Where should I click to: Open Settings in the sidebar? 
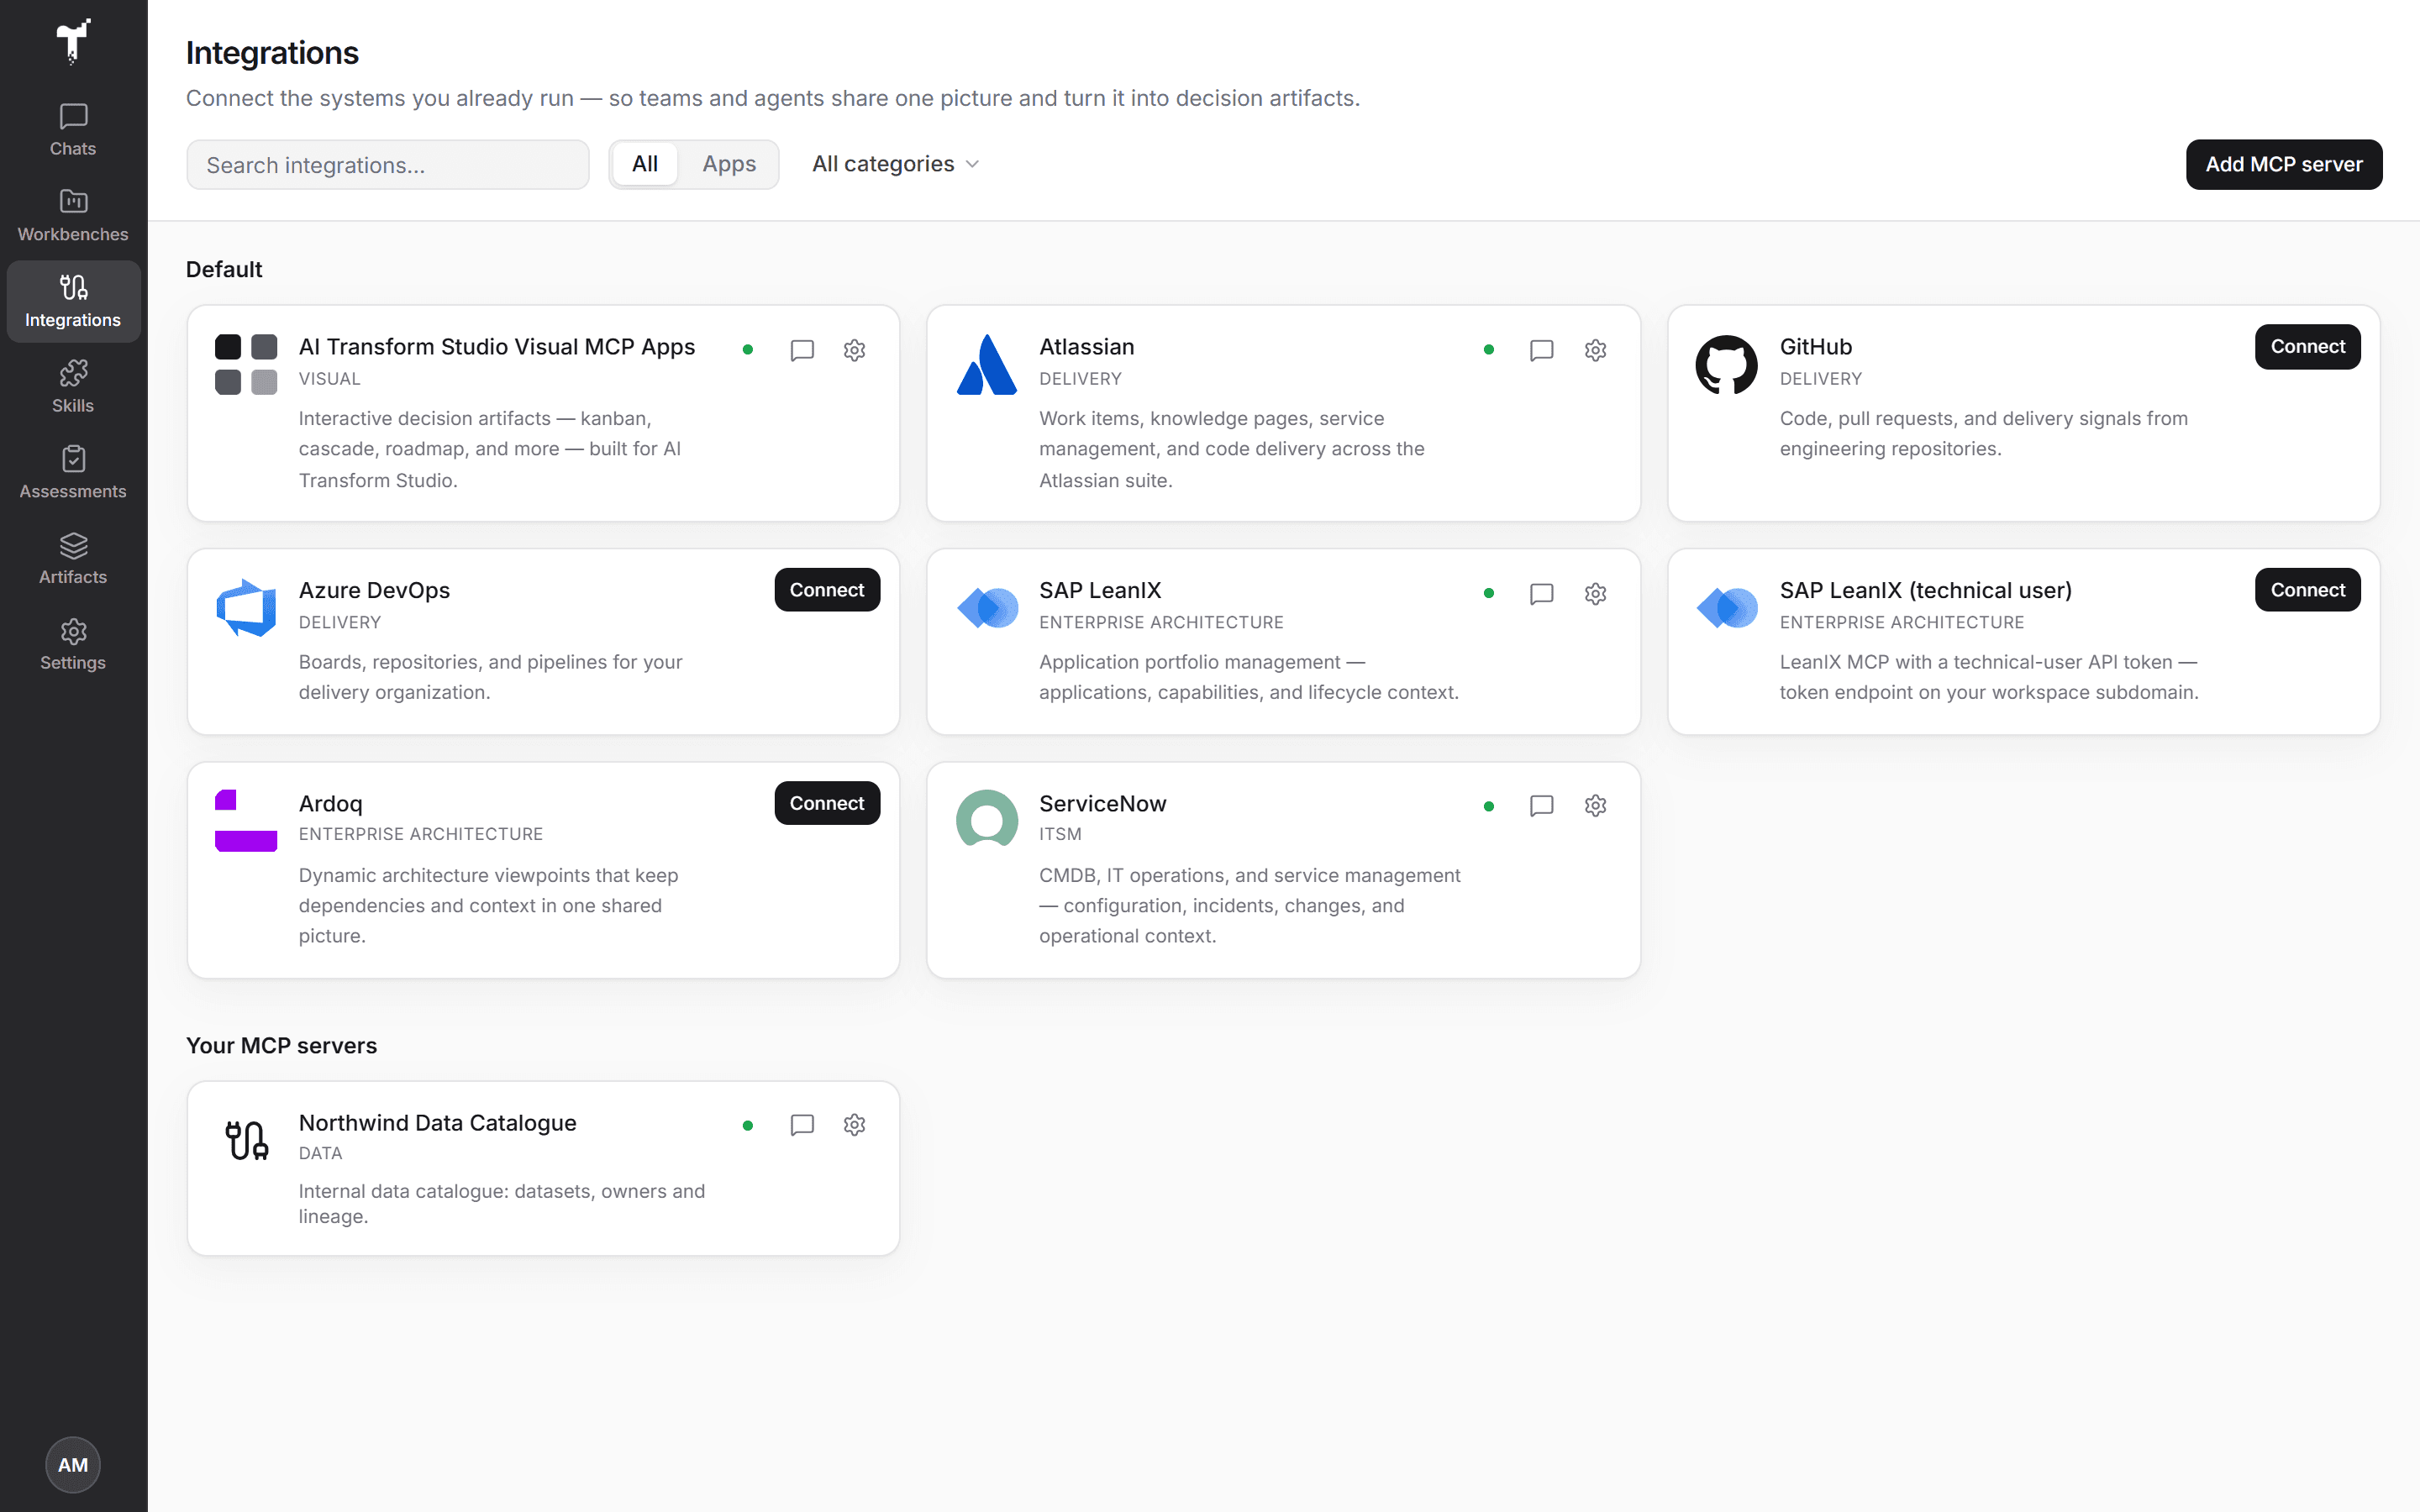pos(73,645)
